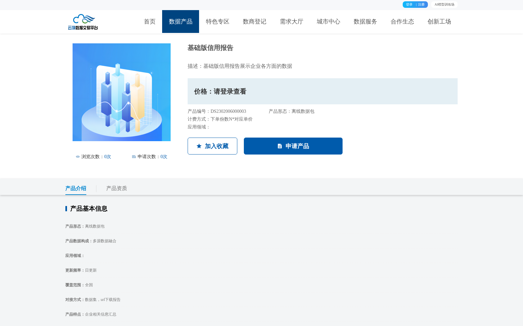Click 覆盖范围:全国 row
The height and width of the screenshot is (326, 523).
pyautogui.click(x=79, y=285)
